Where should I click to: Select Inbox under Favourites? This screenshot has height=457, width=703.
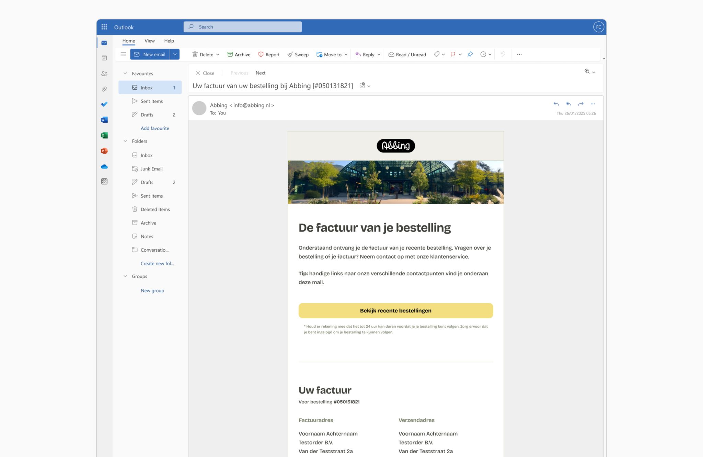(150, 88)
